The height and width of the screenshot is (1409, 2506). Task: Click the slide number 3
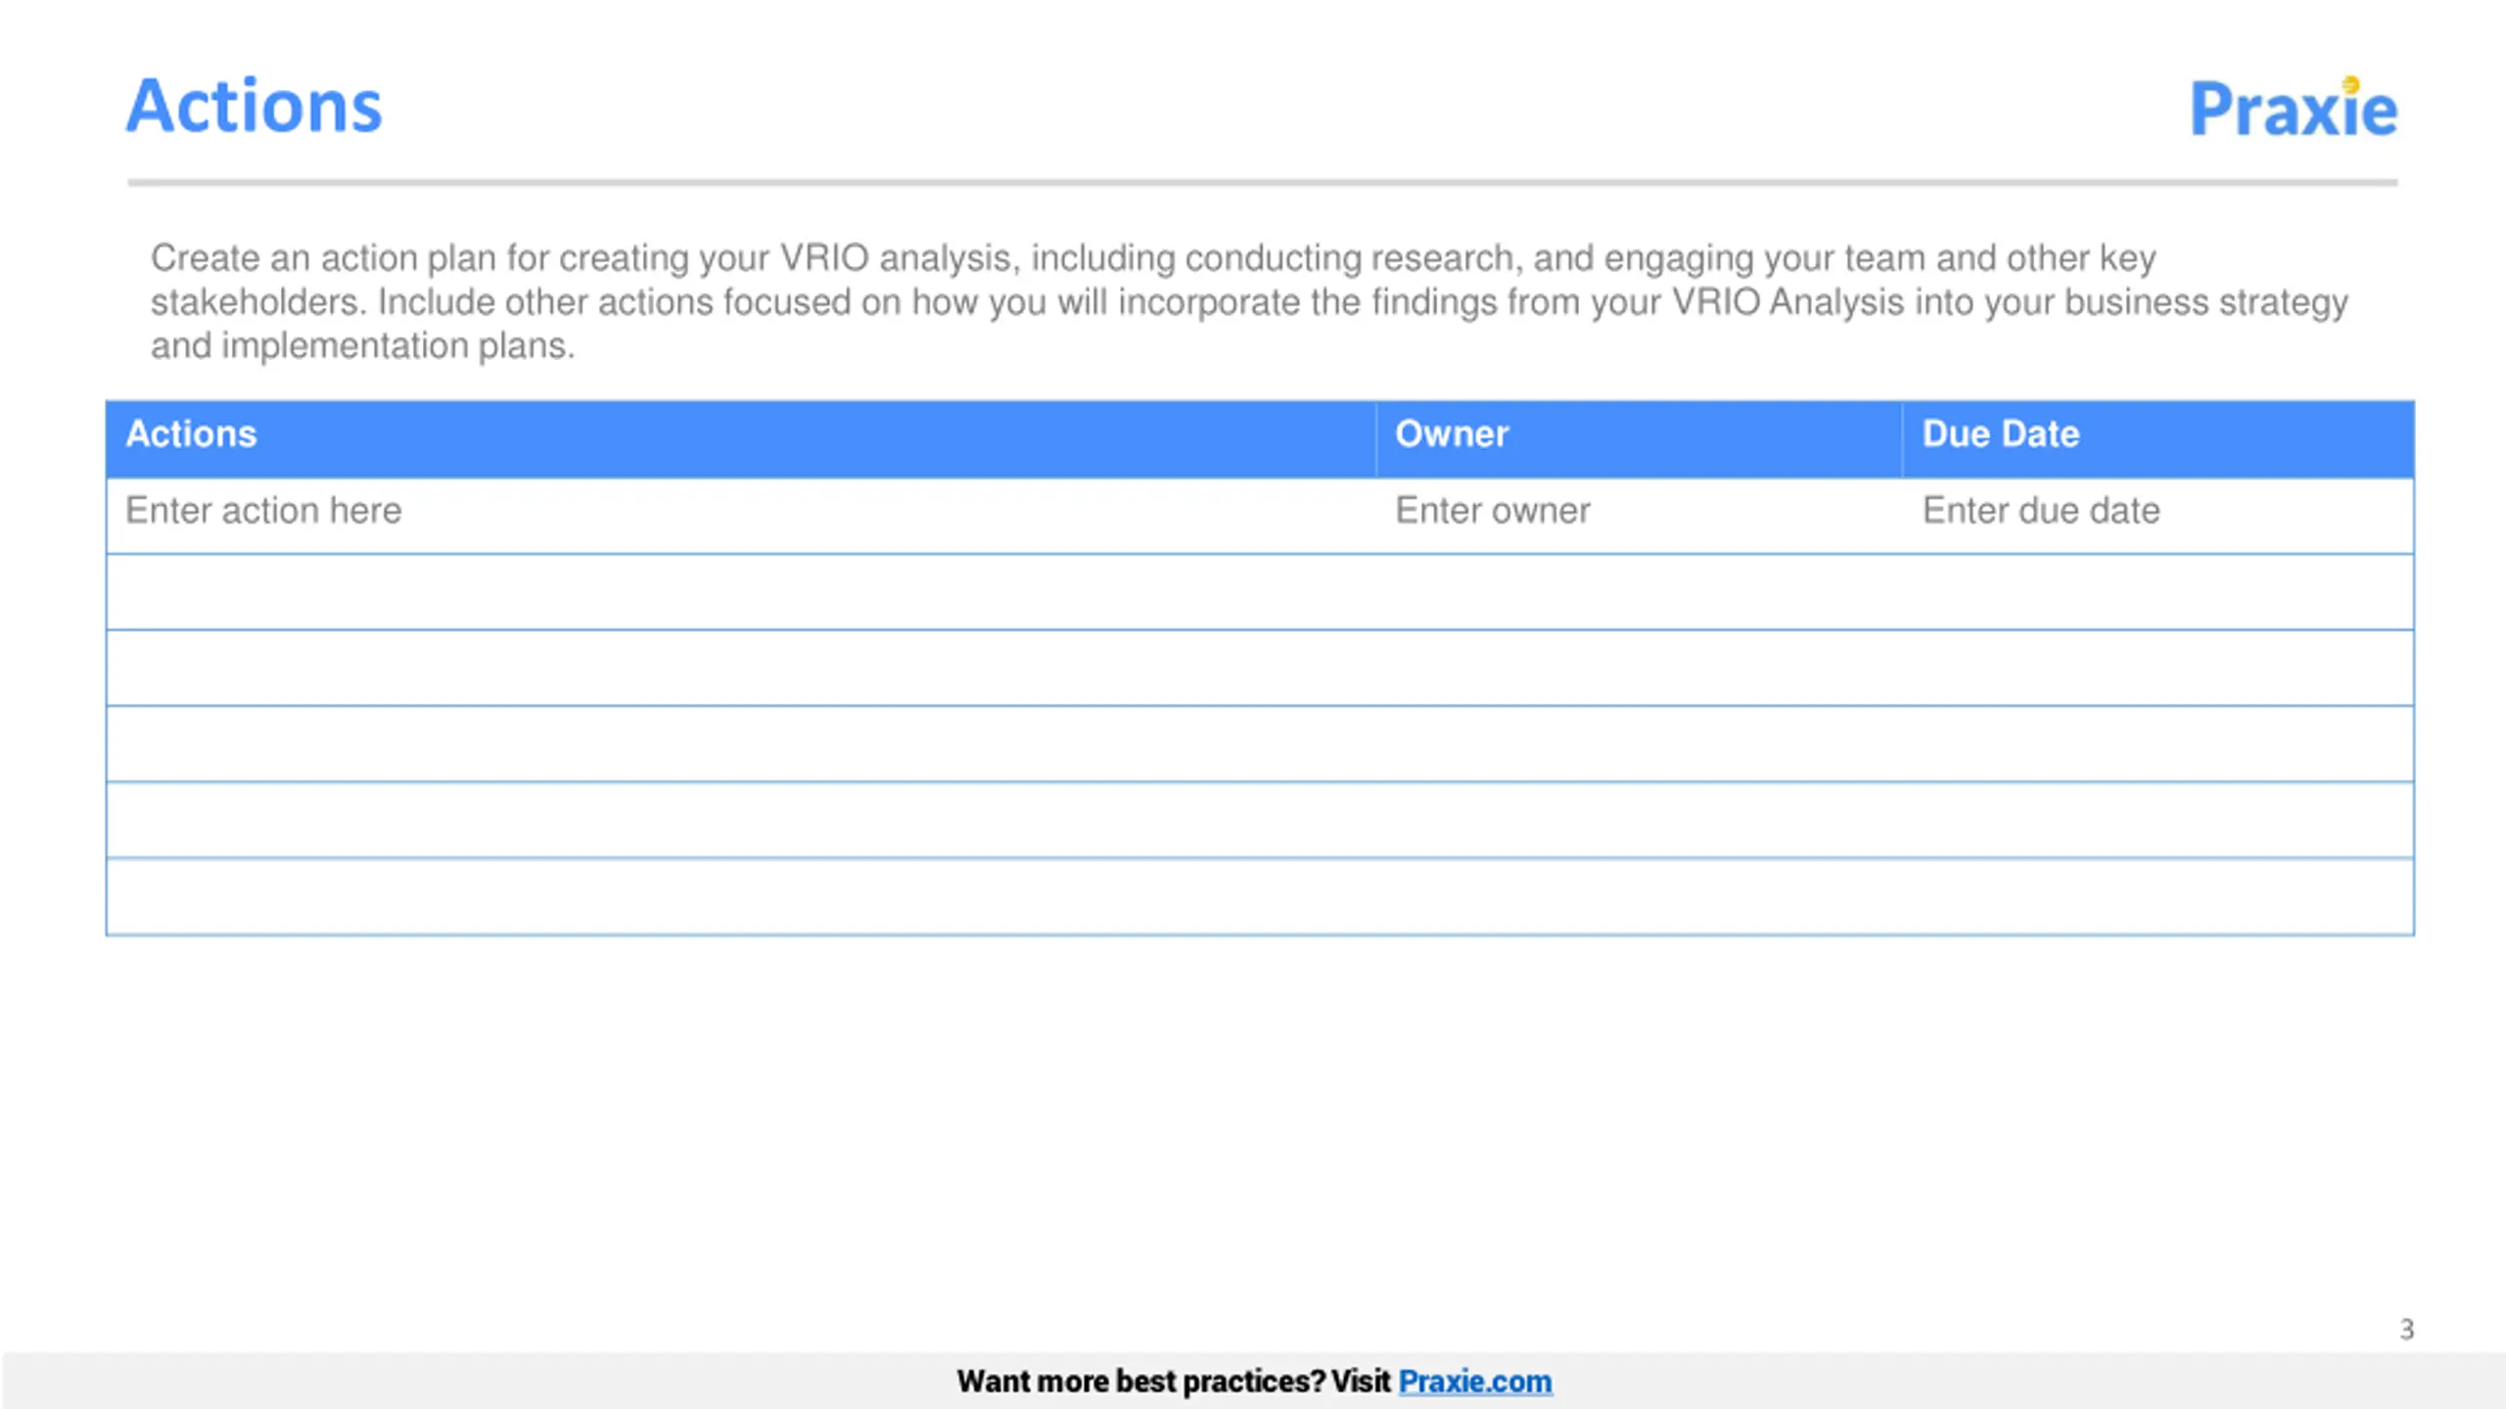[x=2406, y=1329]
